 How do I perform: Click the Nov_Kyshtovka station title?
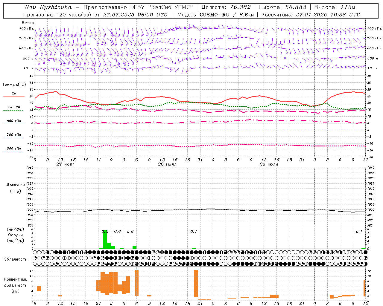(x=48, y=7)
